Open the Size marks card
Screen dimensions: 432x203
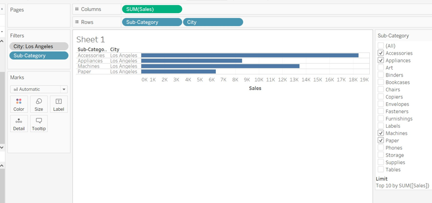(x=38, y=104)
